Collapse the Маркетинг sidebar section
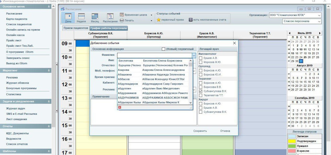331x155 pixels. [x=49, y=71]
